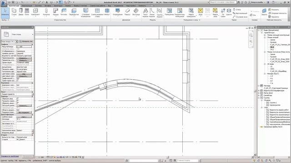Select the Window (Окно) tool
This screenshot has width=291, height=163.
tap(27, 12)
